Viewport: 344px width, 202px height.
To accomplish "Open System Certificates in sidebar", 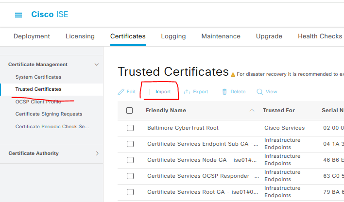I will click(x=38, y=77).
